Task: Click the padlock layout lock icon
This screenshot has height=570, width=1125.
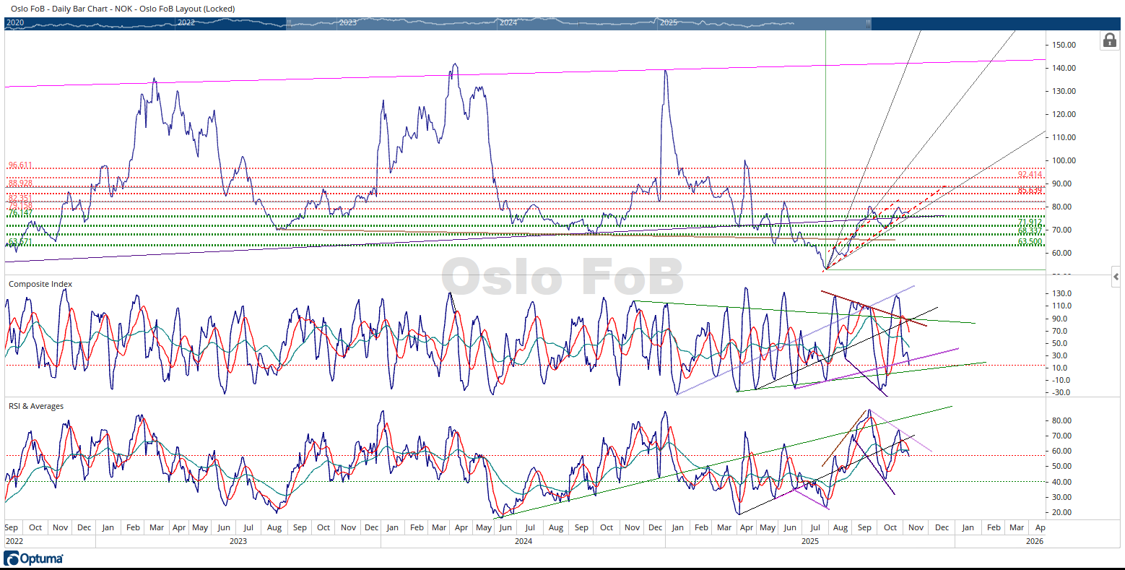Action: coord(1109,40)
